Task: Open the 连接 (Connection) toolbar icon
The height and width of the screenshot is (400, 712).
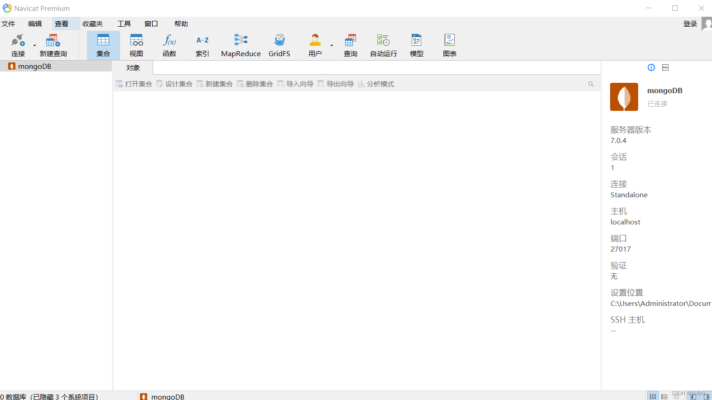Action: [18, 45]
